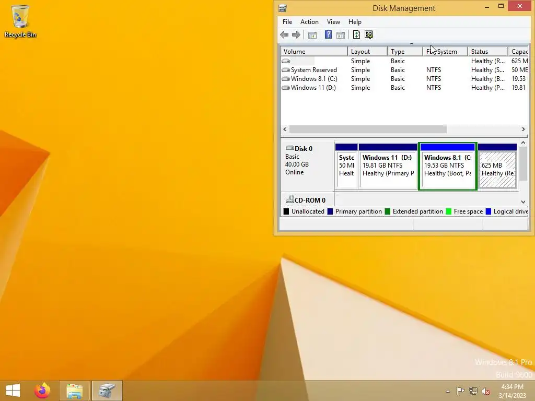535x401 pixels.
Task: Select the Windows 11 (D:) partition block
Action: tap(388, 166)
